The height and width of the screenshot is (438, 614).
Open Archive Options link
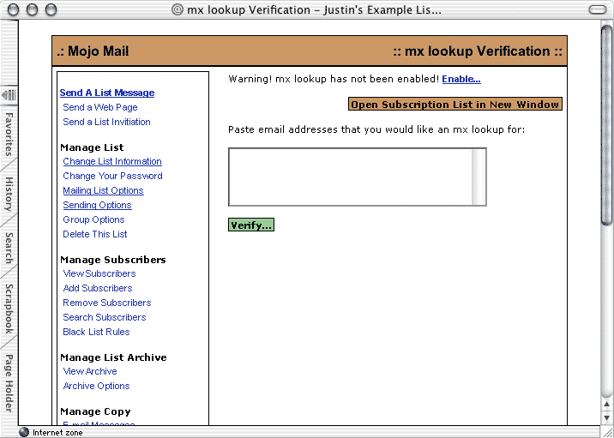[x=96, y=386]
